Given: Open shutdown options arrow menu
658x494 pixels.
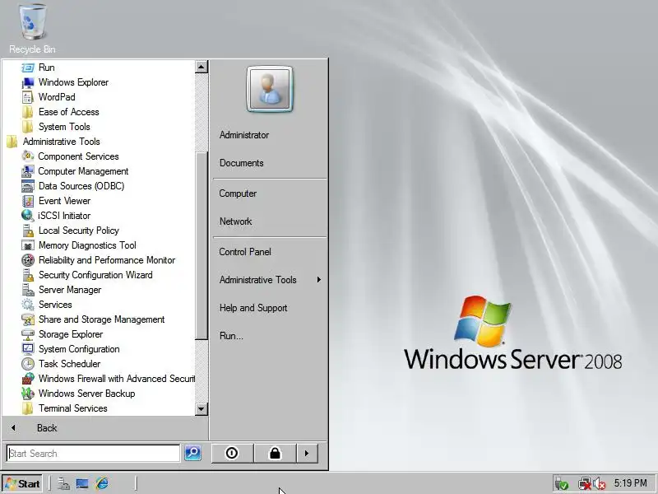Looking at the screenshot, I should (x=307, y=454).
